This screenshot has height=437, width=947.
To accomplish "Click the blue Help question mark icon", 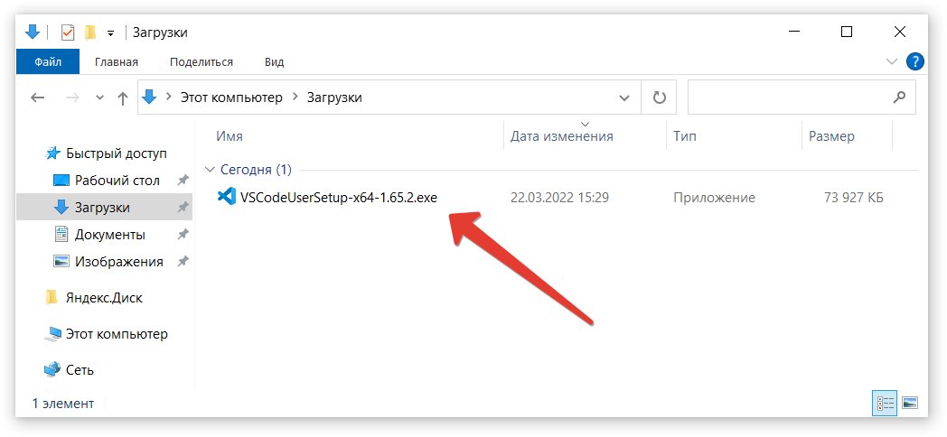I will (x=914, y=61).
